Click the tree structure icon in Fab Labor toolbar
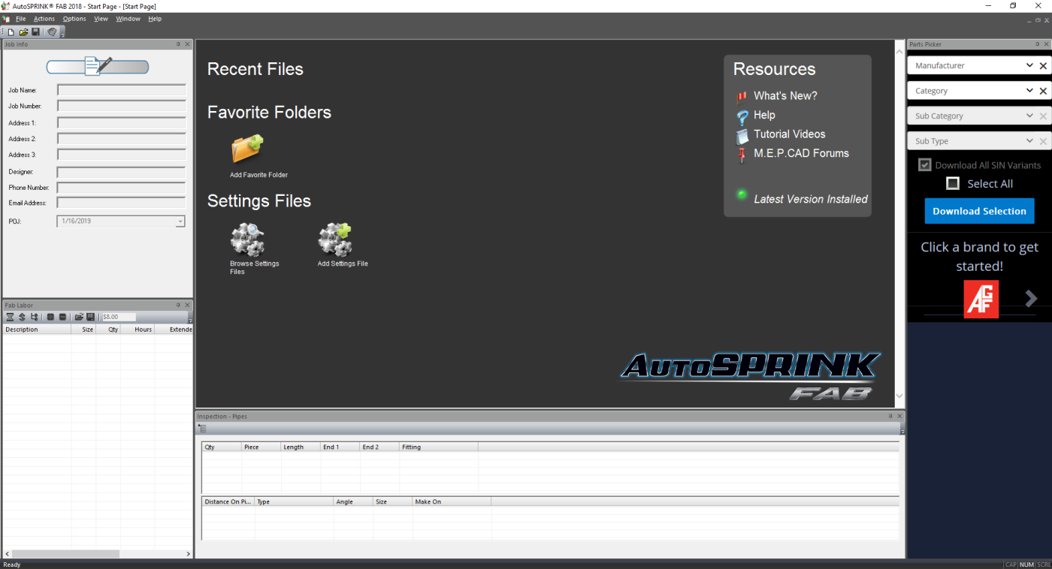 pyautogui.click(x=35, y=317)
